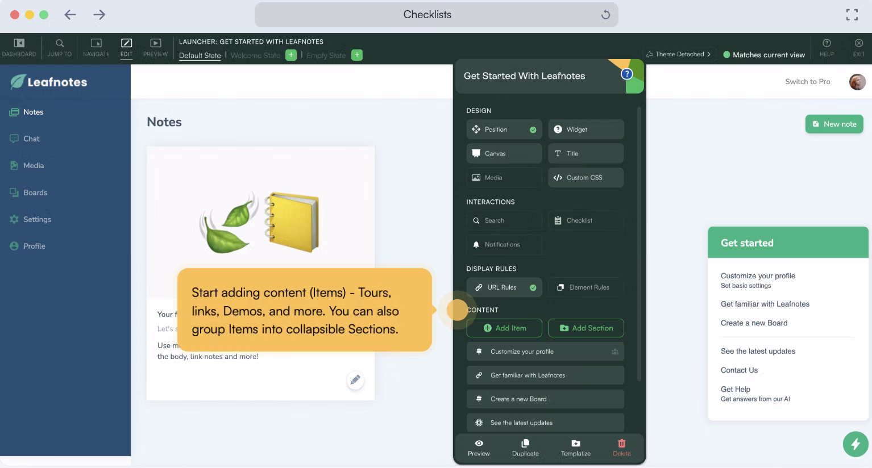Click the launcher panel scrollbar

click(x=640, y=244)
